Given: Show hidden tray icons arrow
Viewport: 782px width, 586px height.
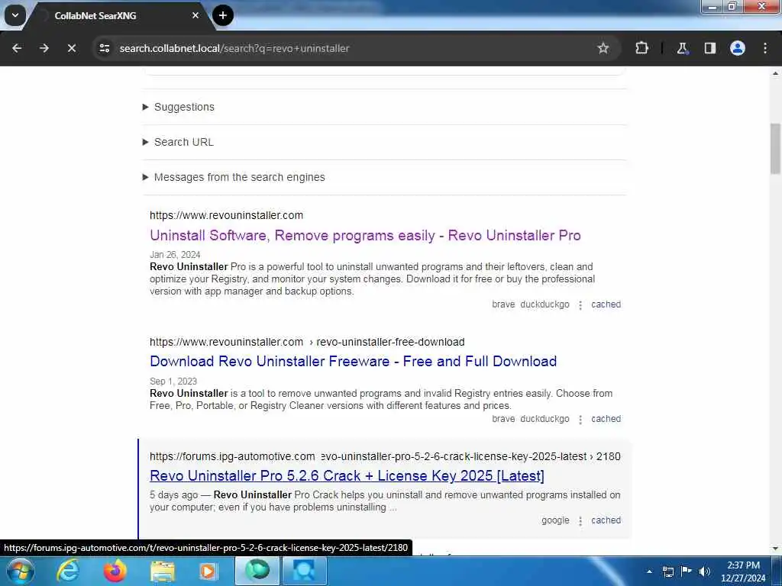Looking at the screenshot, I should click(649, 572).
